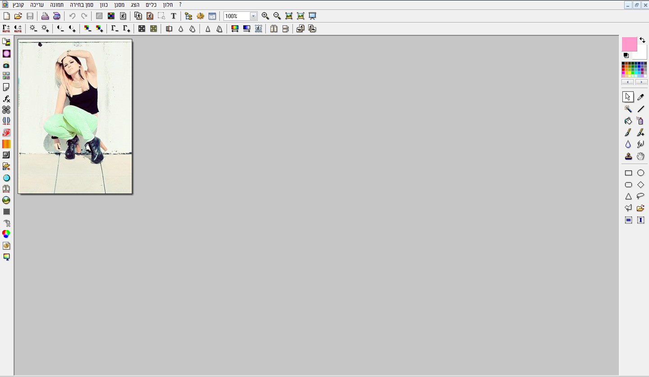The height and width of the screenshot is (377, 649).
Task: Select the lasso selection shape
Action: tap(640, 196)
